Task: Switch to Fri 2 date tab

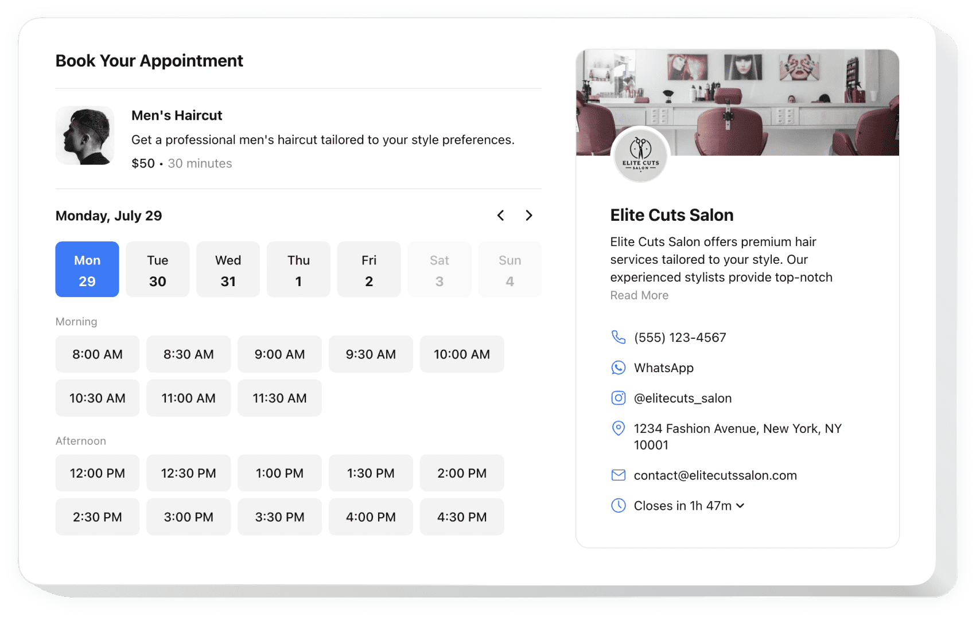Action: 368,270
